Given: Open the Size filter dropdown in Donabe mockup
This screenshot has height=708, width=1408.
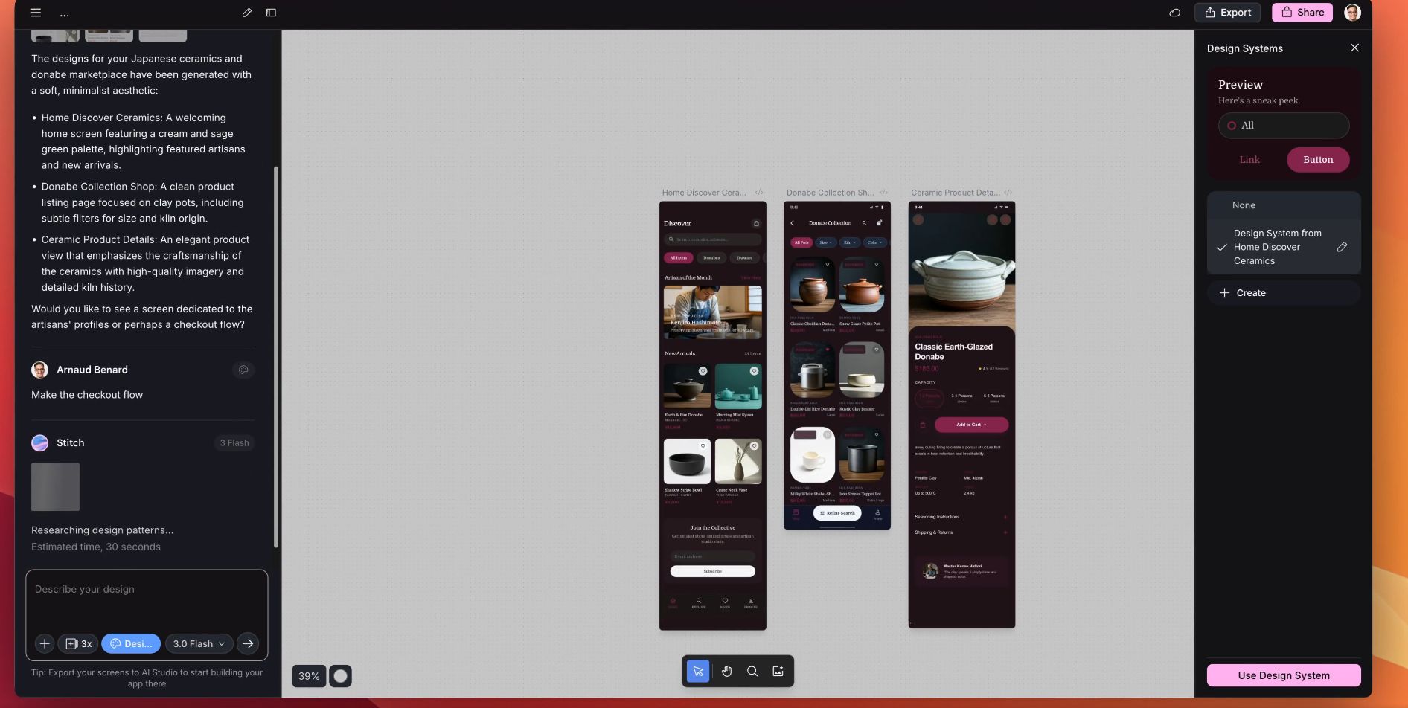Looking at the screenshot, I should tap(825, 242).
